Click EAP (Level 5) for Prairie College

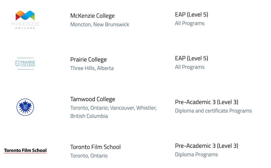[191, 58]
